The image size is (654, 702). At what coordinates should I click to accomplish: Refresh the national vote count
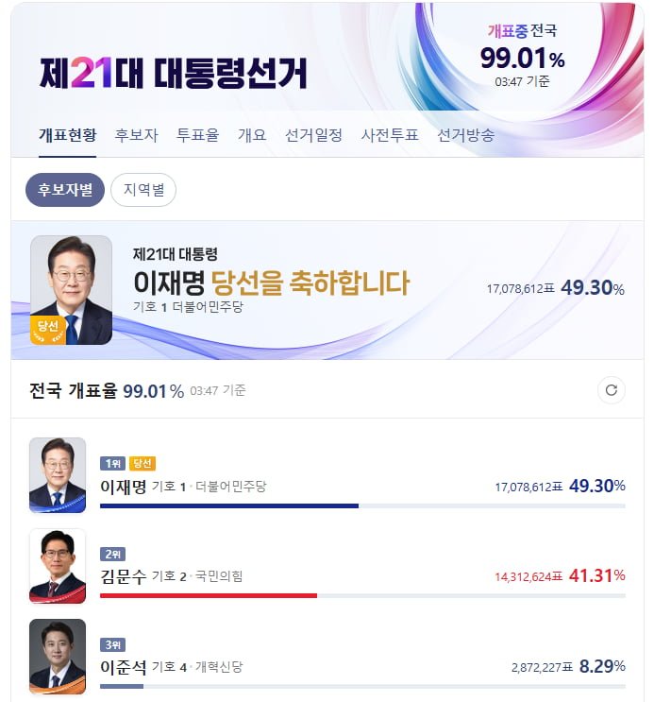[x=611, y=390]
